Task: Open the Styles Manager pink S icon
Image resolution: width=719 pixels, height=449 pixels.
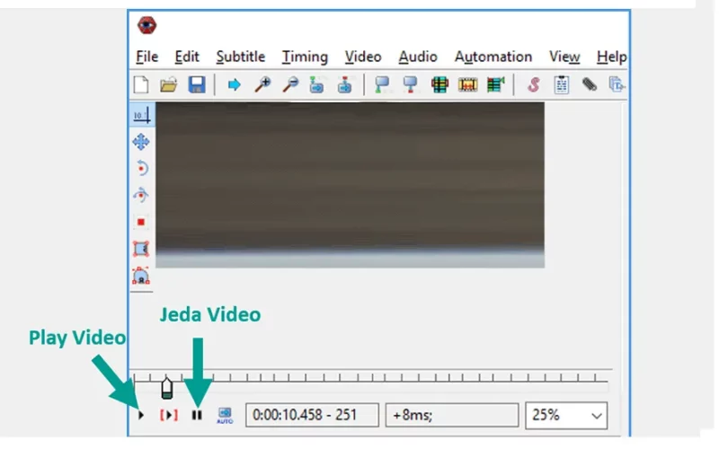Action: click(533, 84)
